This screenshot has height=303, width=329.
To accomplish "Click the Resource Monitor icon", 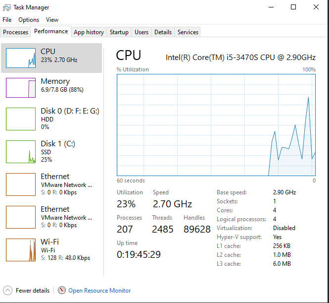I will pyautogui.click(x=62, y=291).
